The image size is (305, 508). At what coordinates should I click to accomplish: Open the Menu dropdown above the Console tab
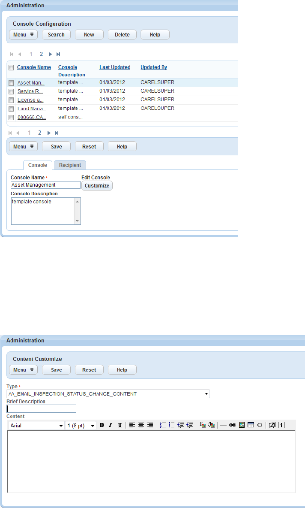click(23, 146)
